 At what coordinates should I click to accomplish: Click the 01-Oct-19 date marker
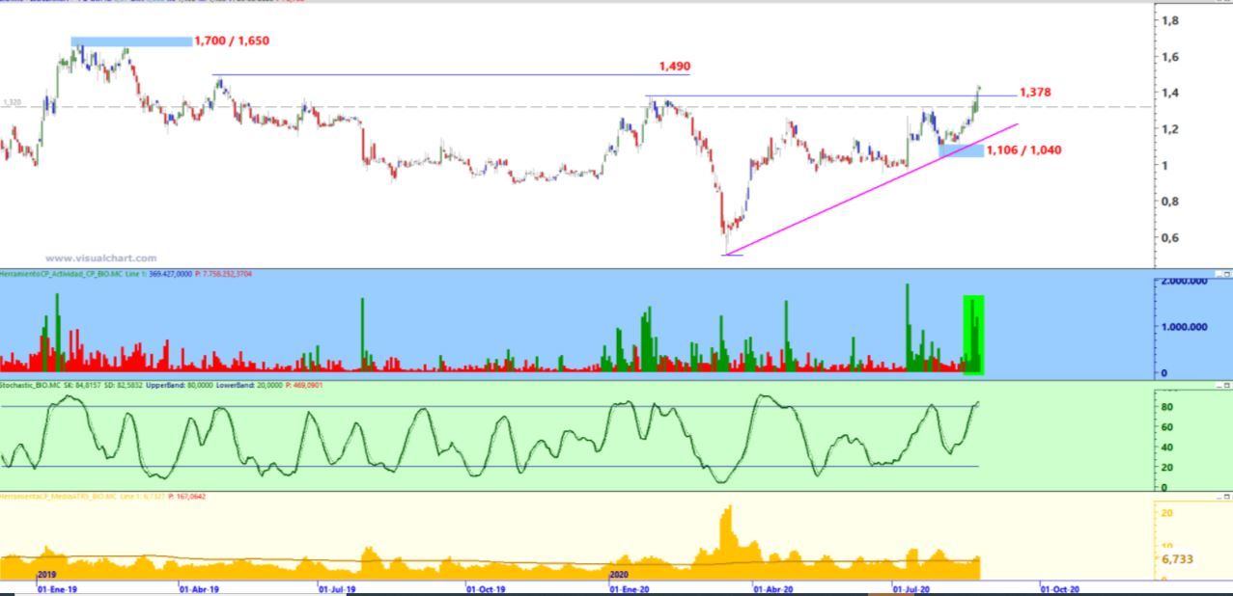486,588
